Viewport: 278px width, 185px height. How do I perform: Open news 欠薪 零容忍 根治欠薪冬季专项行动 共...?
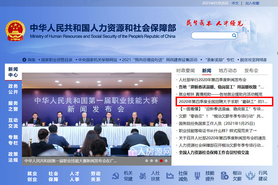pyautogui.click(x=221, y=116)
